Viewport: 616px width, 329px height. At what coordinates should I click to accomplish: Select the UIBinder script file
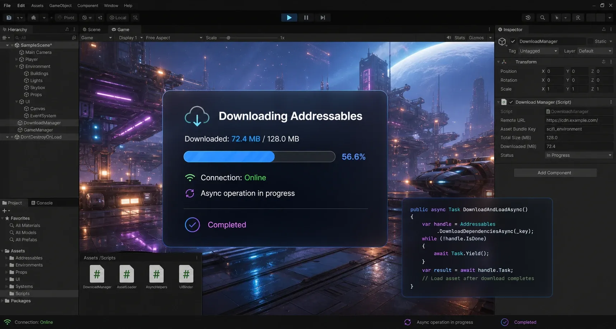[186, 277]
